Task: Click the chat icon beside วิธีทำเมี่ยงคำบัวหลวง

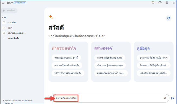Action: (4, 33)
